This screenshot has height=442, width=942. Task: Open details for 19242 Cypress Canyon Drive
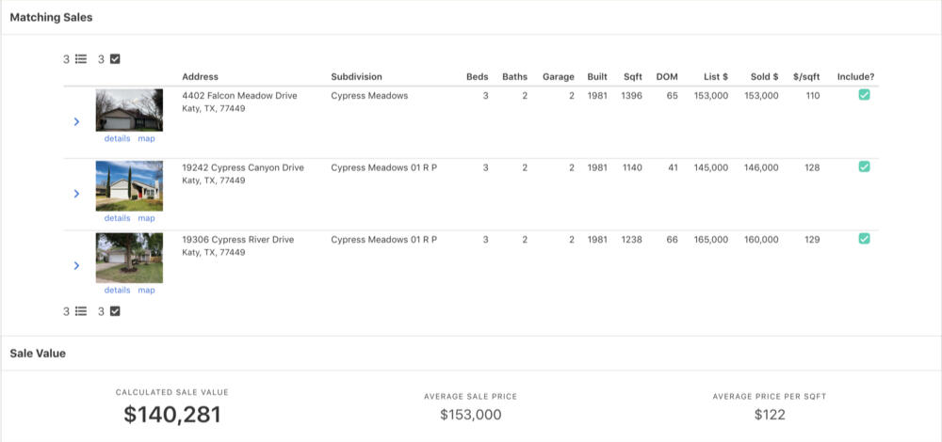pyautogui.click(x=117, y=218)
